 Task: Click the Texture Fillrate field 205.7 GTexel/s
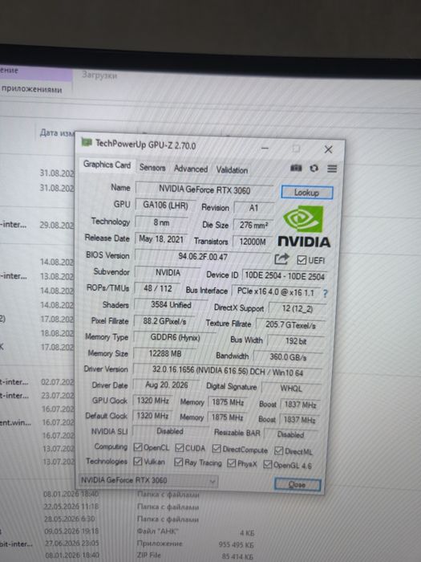[x=290, y=324]
